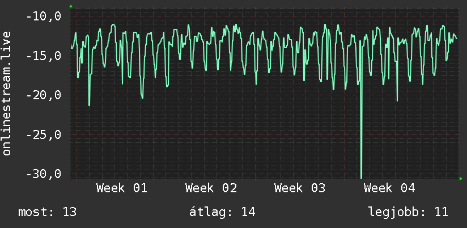Click the 'átlag: 14' statistic
This screenshot has width=467, height=228.
pyautogui.click(x=223, y=212)
